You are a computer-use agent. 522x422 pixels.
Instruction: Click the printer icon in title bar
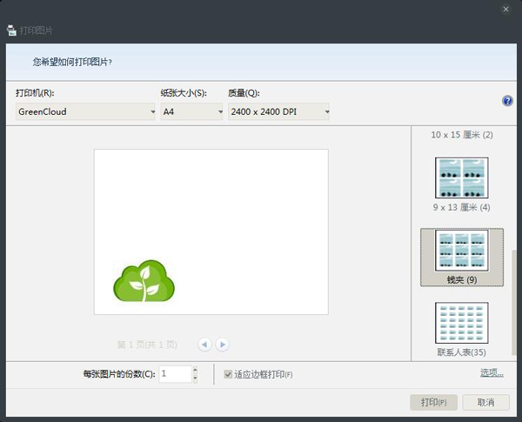(x=11, y=30)
